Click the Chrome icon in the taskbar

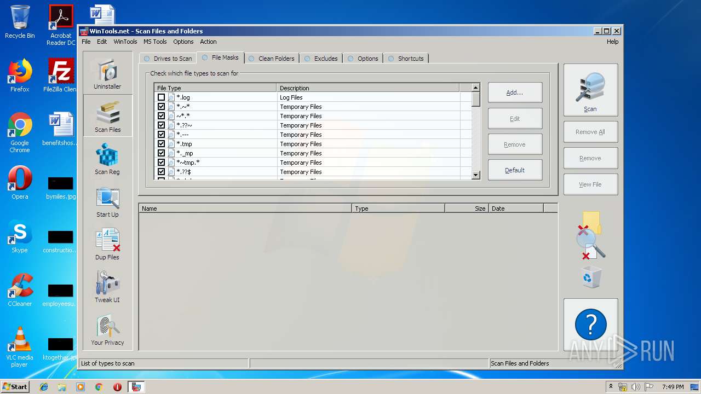tap(99, 387)
